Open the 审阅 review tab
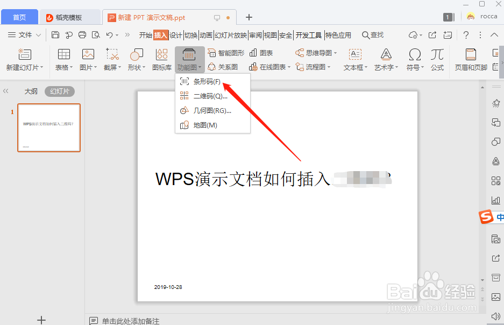This screenshot has height=325, width=504. 255,35
